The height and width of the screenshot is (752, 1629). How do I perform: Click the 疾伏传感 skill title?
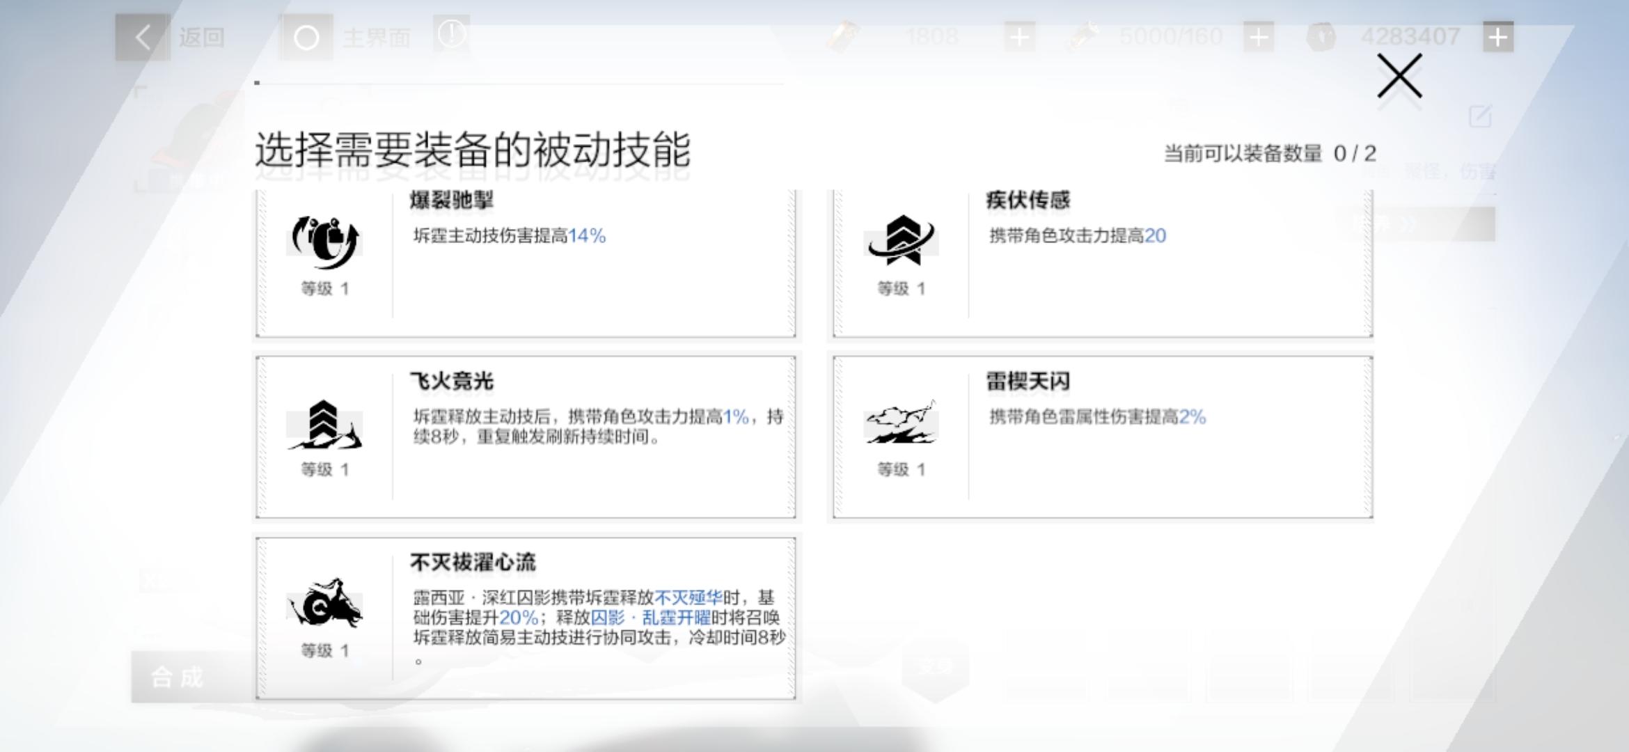click(x=1028, y=201)
